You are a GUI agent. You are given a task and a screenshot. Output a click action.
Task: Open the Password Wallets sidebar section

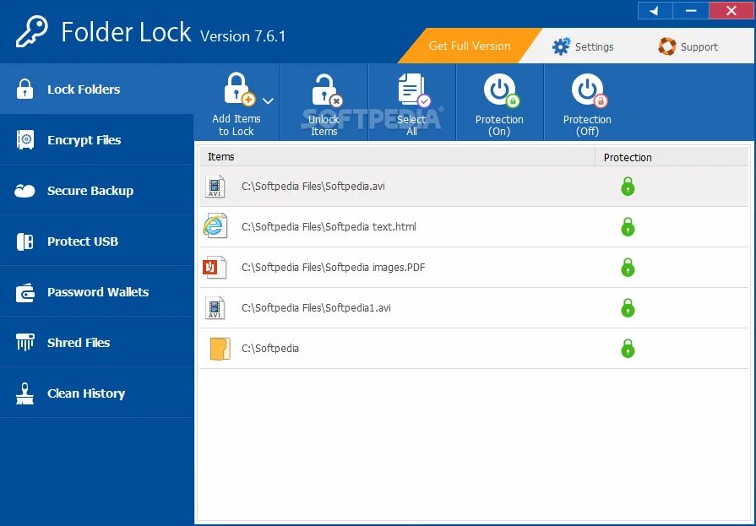96,291
